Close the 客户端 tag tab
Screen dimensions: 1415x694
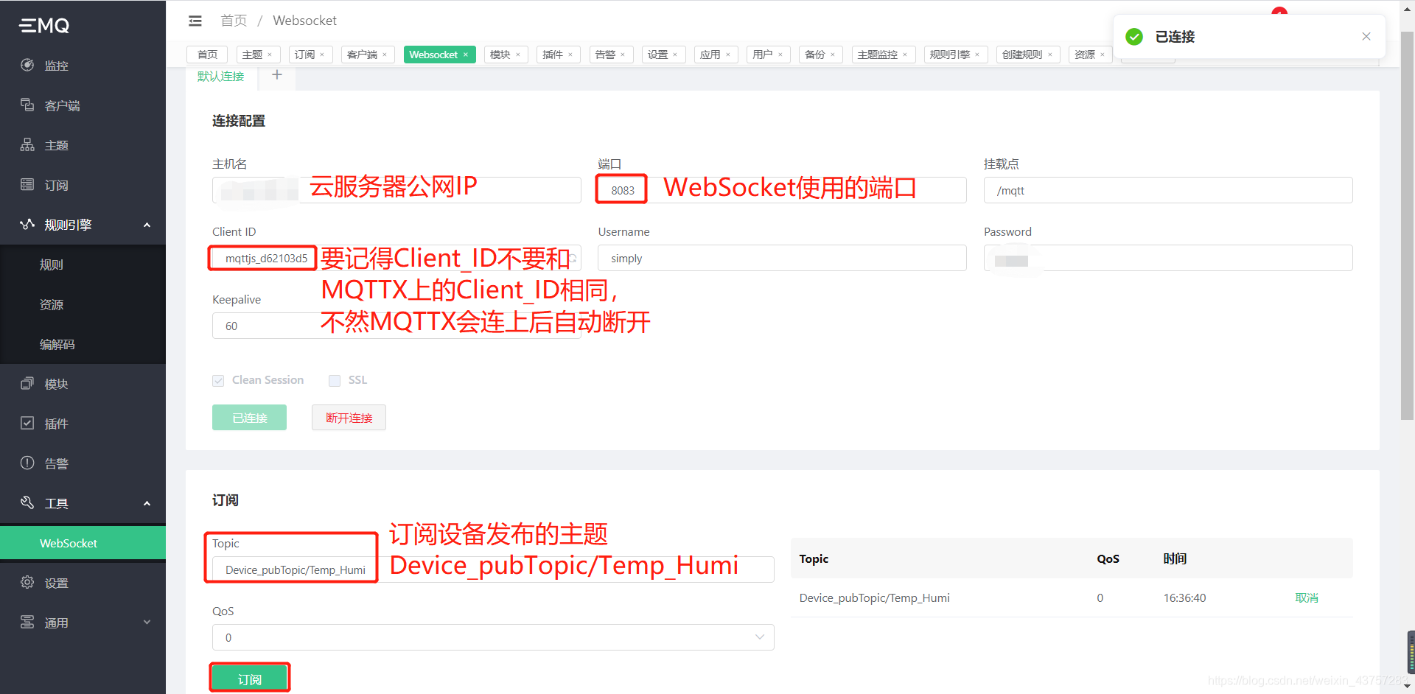(385, 55)
